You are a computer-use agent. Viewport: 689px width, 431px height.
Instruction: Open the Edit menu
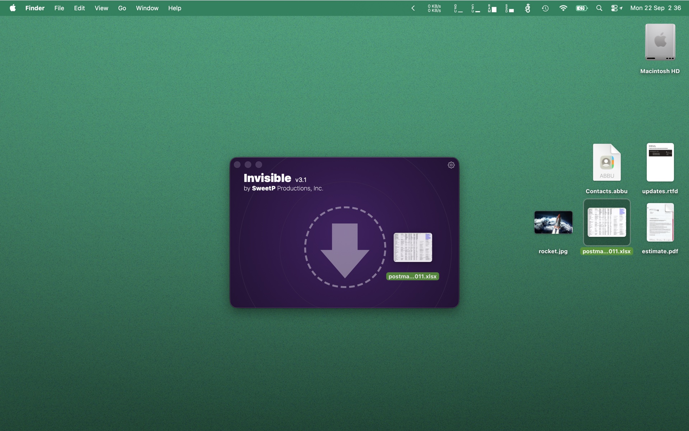(x=79, y=8)
